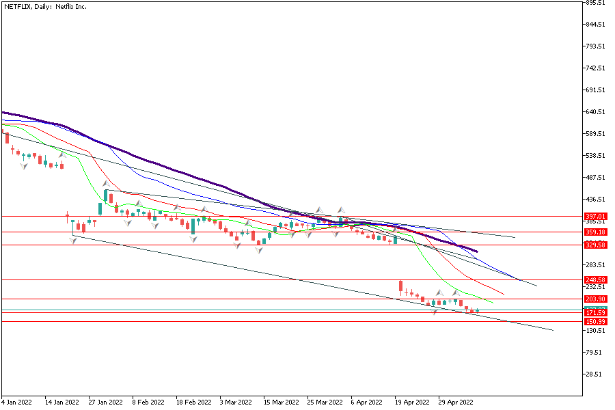This screenshot has height=410, width=615.
Task: Click the 19 Apr 2022 date label
Action: (x=412, y=402)
